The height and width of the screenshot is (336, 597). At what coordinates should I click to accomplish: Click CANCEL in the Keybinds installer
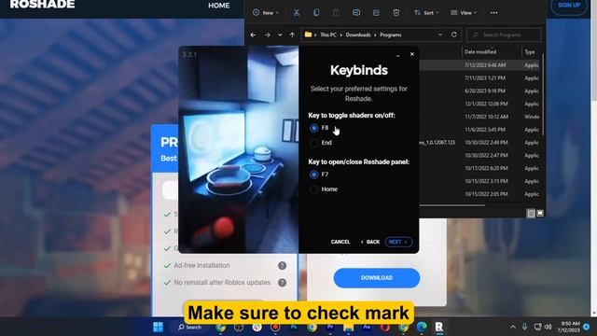coord(340,242)
